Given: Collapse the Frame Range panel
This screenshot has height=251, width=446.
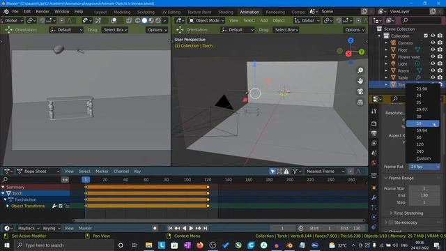Looking at the screenshot, I should 401,178.
